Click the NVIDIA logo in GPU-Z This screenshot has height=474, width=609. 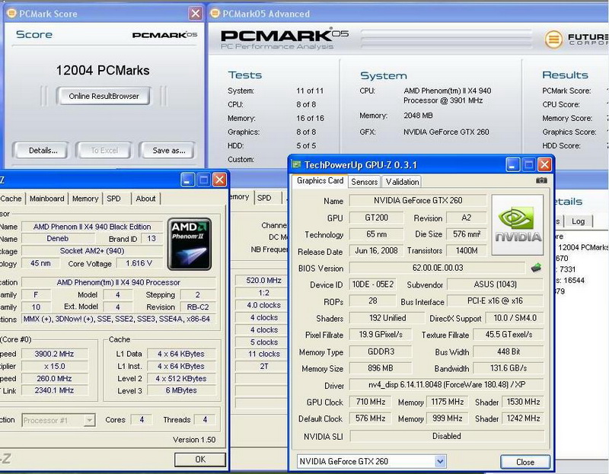(x=518, y=224)
